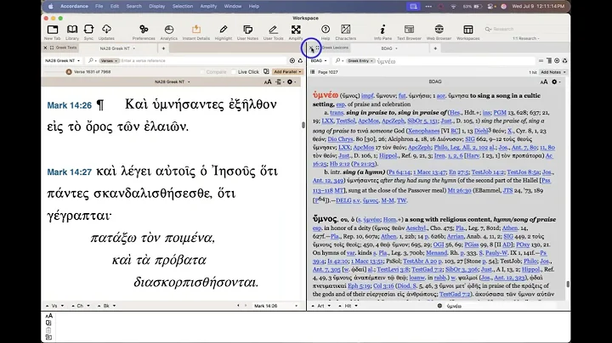Open the Greek Entry field dropdown
Image resolution: width=612 pixels, height=343 pixels.
pos(360,61)
